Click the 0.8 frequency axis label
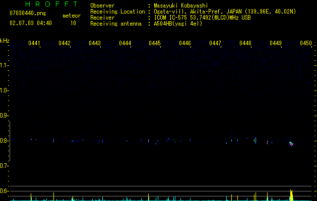The image size is (317, 201). [4, 141]
